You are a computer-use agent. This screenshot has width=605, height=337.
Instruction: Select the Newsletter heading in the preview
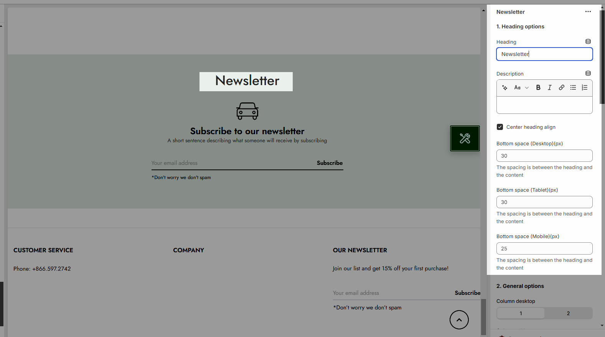pyautogui.click(x=247, y=81)
